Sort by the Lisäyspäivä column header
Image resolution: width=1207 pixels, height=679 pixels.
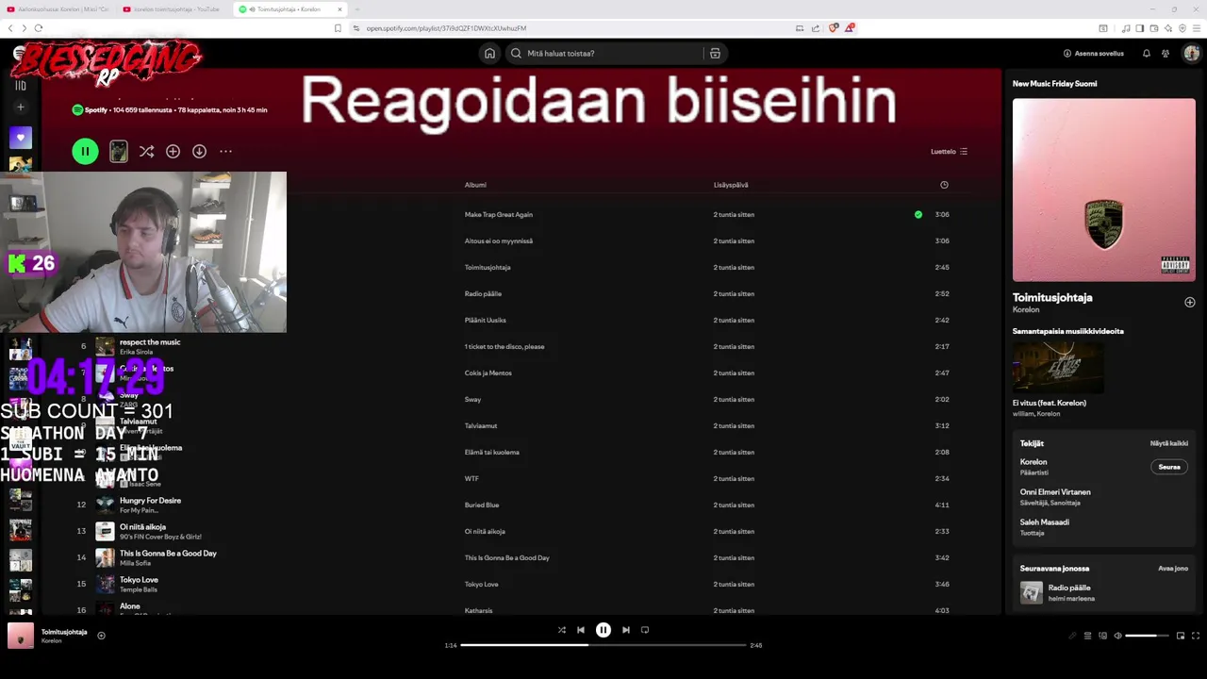731,185
